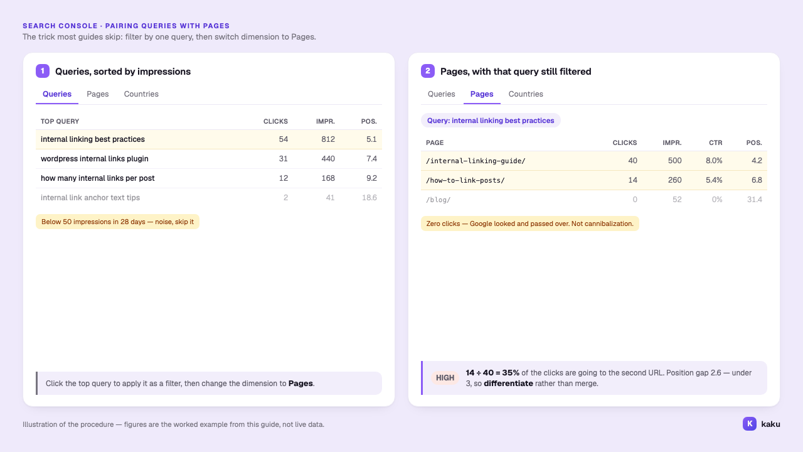
Task: Open the /internal-linking-guide/ page row
Action: click(x=594, y=161)
